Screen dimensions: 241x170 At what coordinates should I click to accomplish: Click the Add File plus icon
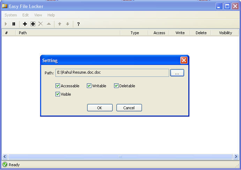25,24
